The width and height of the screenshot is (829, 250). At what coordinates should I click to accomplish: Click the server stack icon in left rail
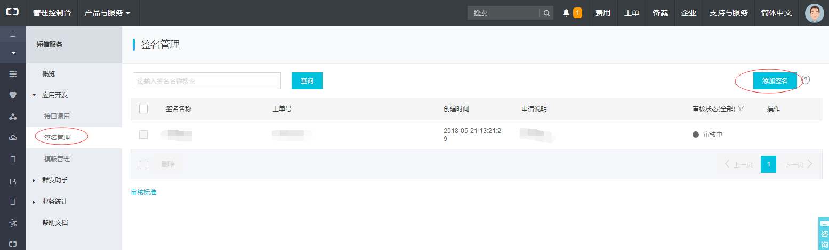13,73
